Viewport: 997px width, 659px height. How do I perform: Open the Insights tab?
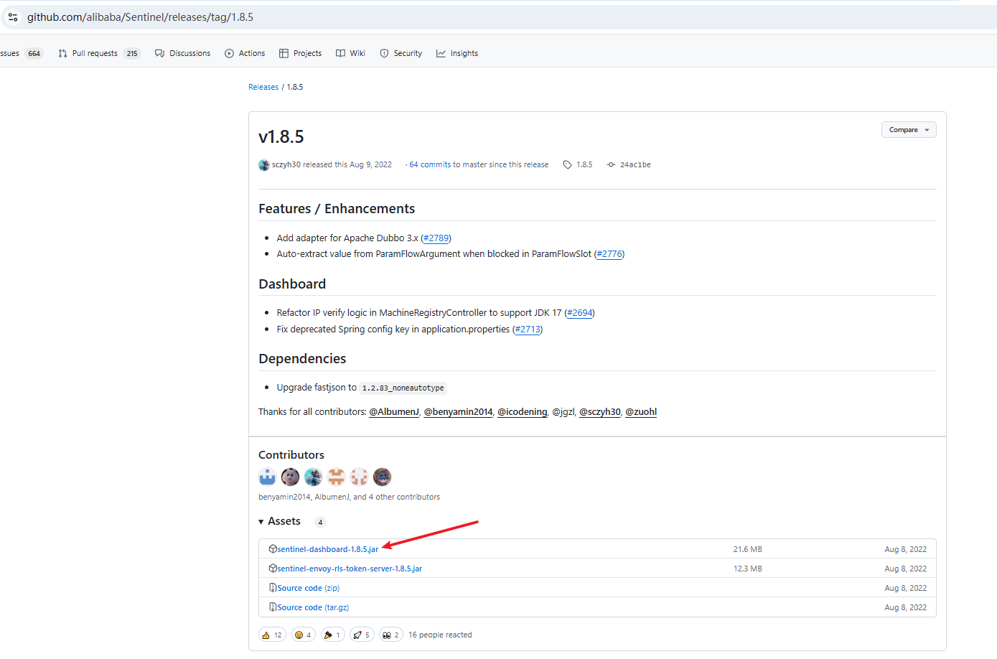457,53
